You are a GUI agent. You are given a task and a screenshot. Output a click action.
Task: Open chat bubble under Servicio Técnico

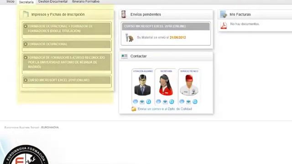[x=182, y=102]
